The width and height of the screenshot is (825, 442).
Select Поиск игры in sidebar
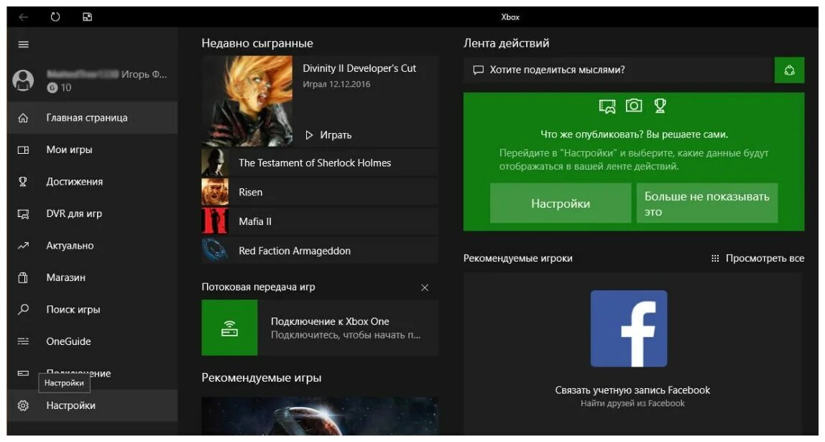point(93,309)
